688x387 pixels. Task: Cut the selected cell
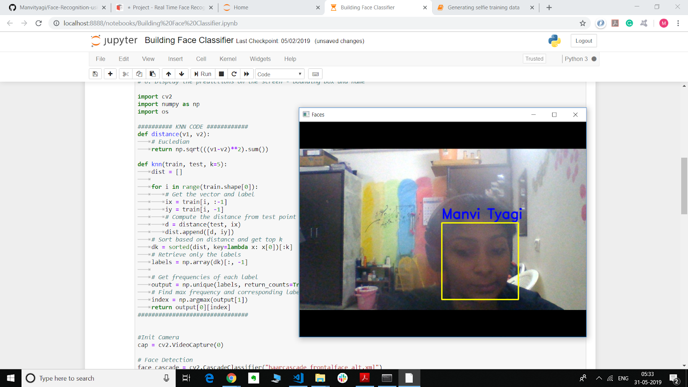click(x=125, y=74)
